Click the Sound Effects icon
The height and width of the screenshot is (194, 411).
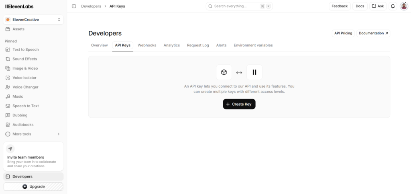[x=8, y=59]
